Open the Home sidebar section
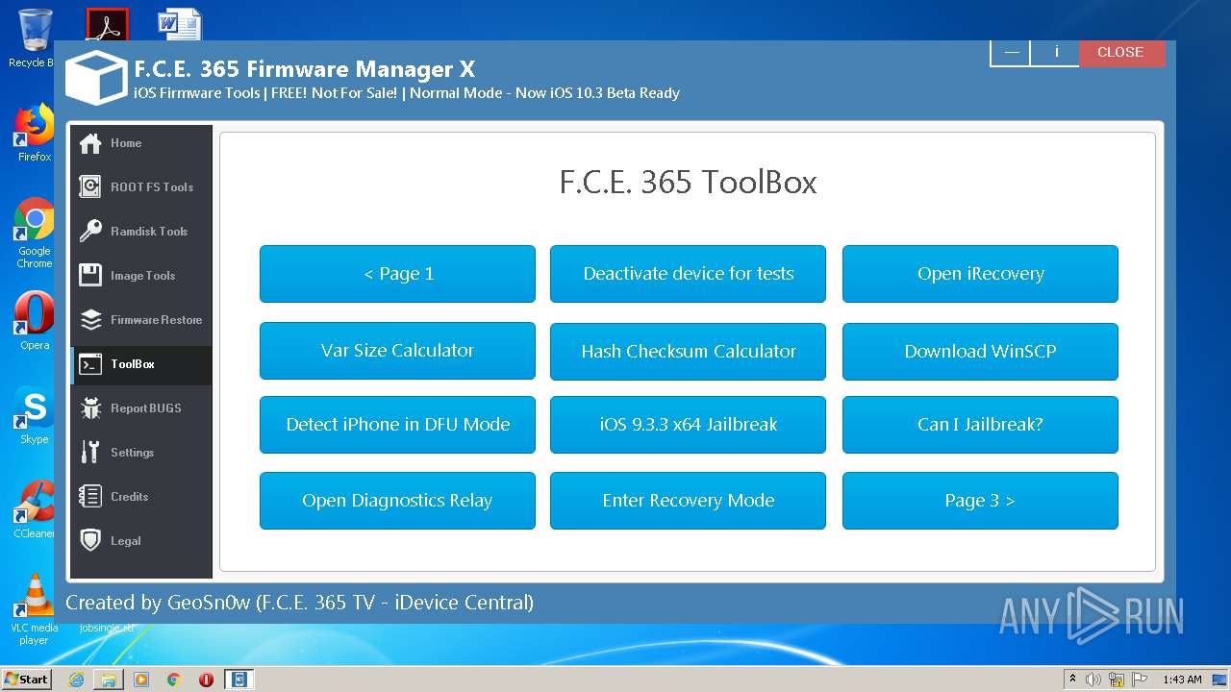Image resolution: width=1231 pixels, height=692 pixels. [141, 143]
